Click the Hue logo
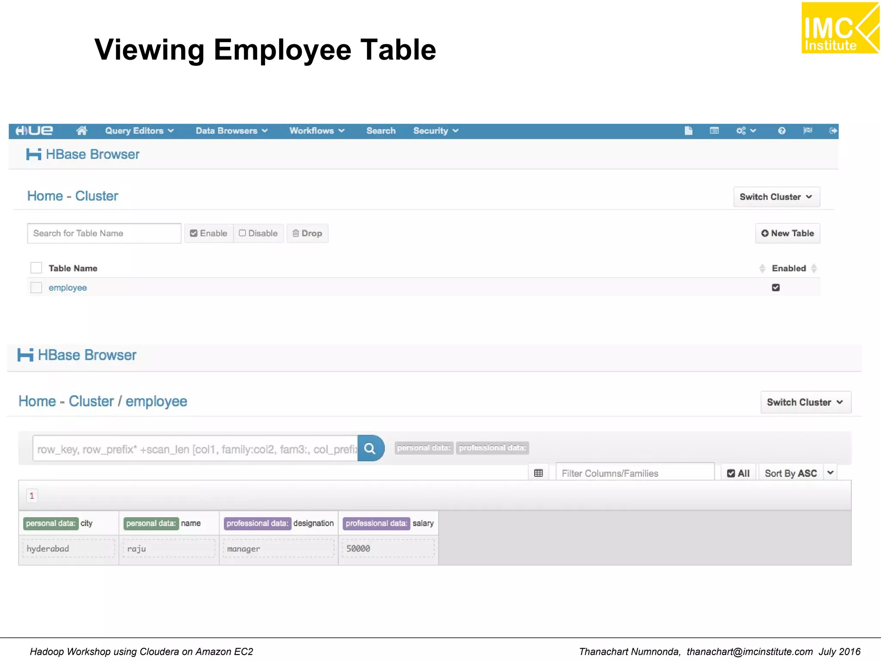 click(x=34, y=131)
